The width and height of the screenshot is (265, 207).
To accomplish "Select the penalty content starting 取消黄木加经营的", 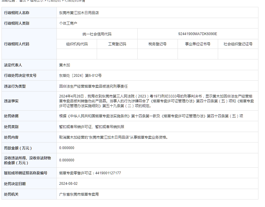I will coord(114,137).
